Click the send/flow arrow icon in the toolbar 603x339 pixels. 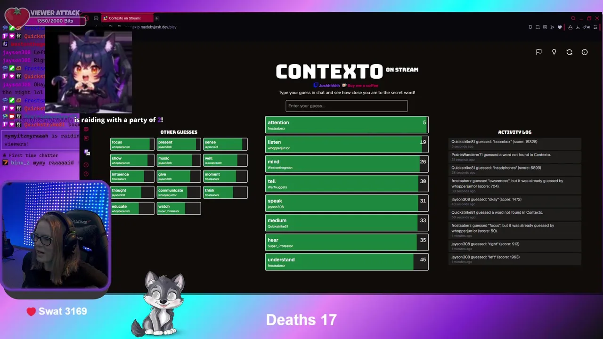point(552,27)
